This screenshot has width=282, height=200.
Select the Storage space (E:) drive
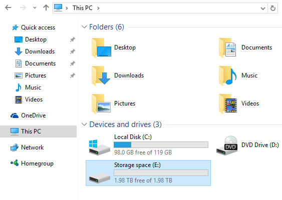click(x=148, y=173)
